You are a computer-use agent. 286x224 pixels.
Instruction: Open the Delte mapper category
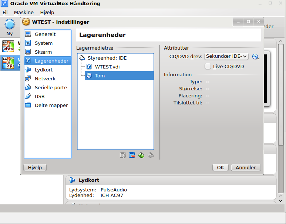(x=48, y=106)
